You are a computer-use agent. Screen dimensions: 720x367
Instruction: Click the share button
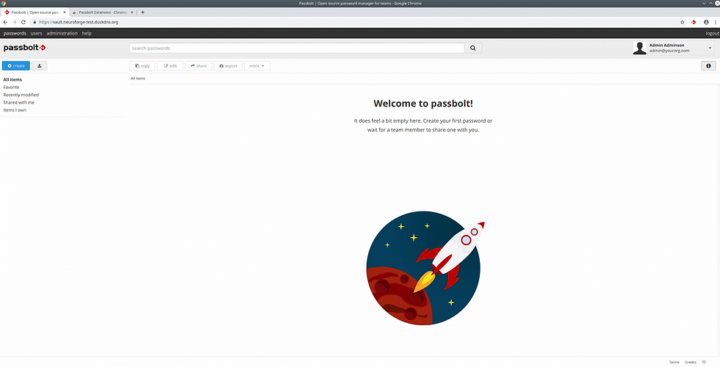click(x=198, y=66)
